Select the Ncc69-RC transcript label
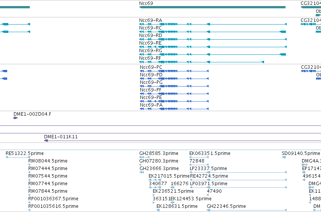 point(151,28)
